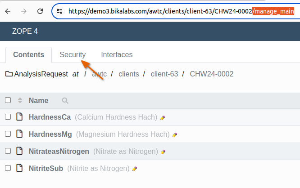The width and height of the screenshot is (300, 188).
Task: Click the pencil icon next to NitrateasNitrogen
Action: pyautogui.click(x=163, y=152)
